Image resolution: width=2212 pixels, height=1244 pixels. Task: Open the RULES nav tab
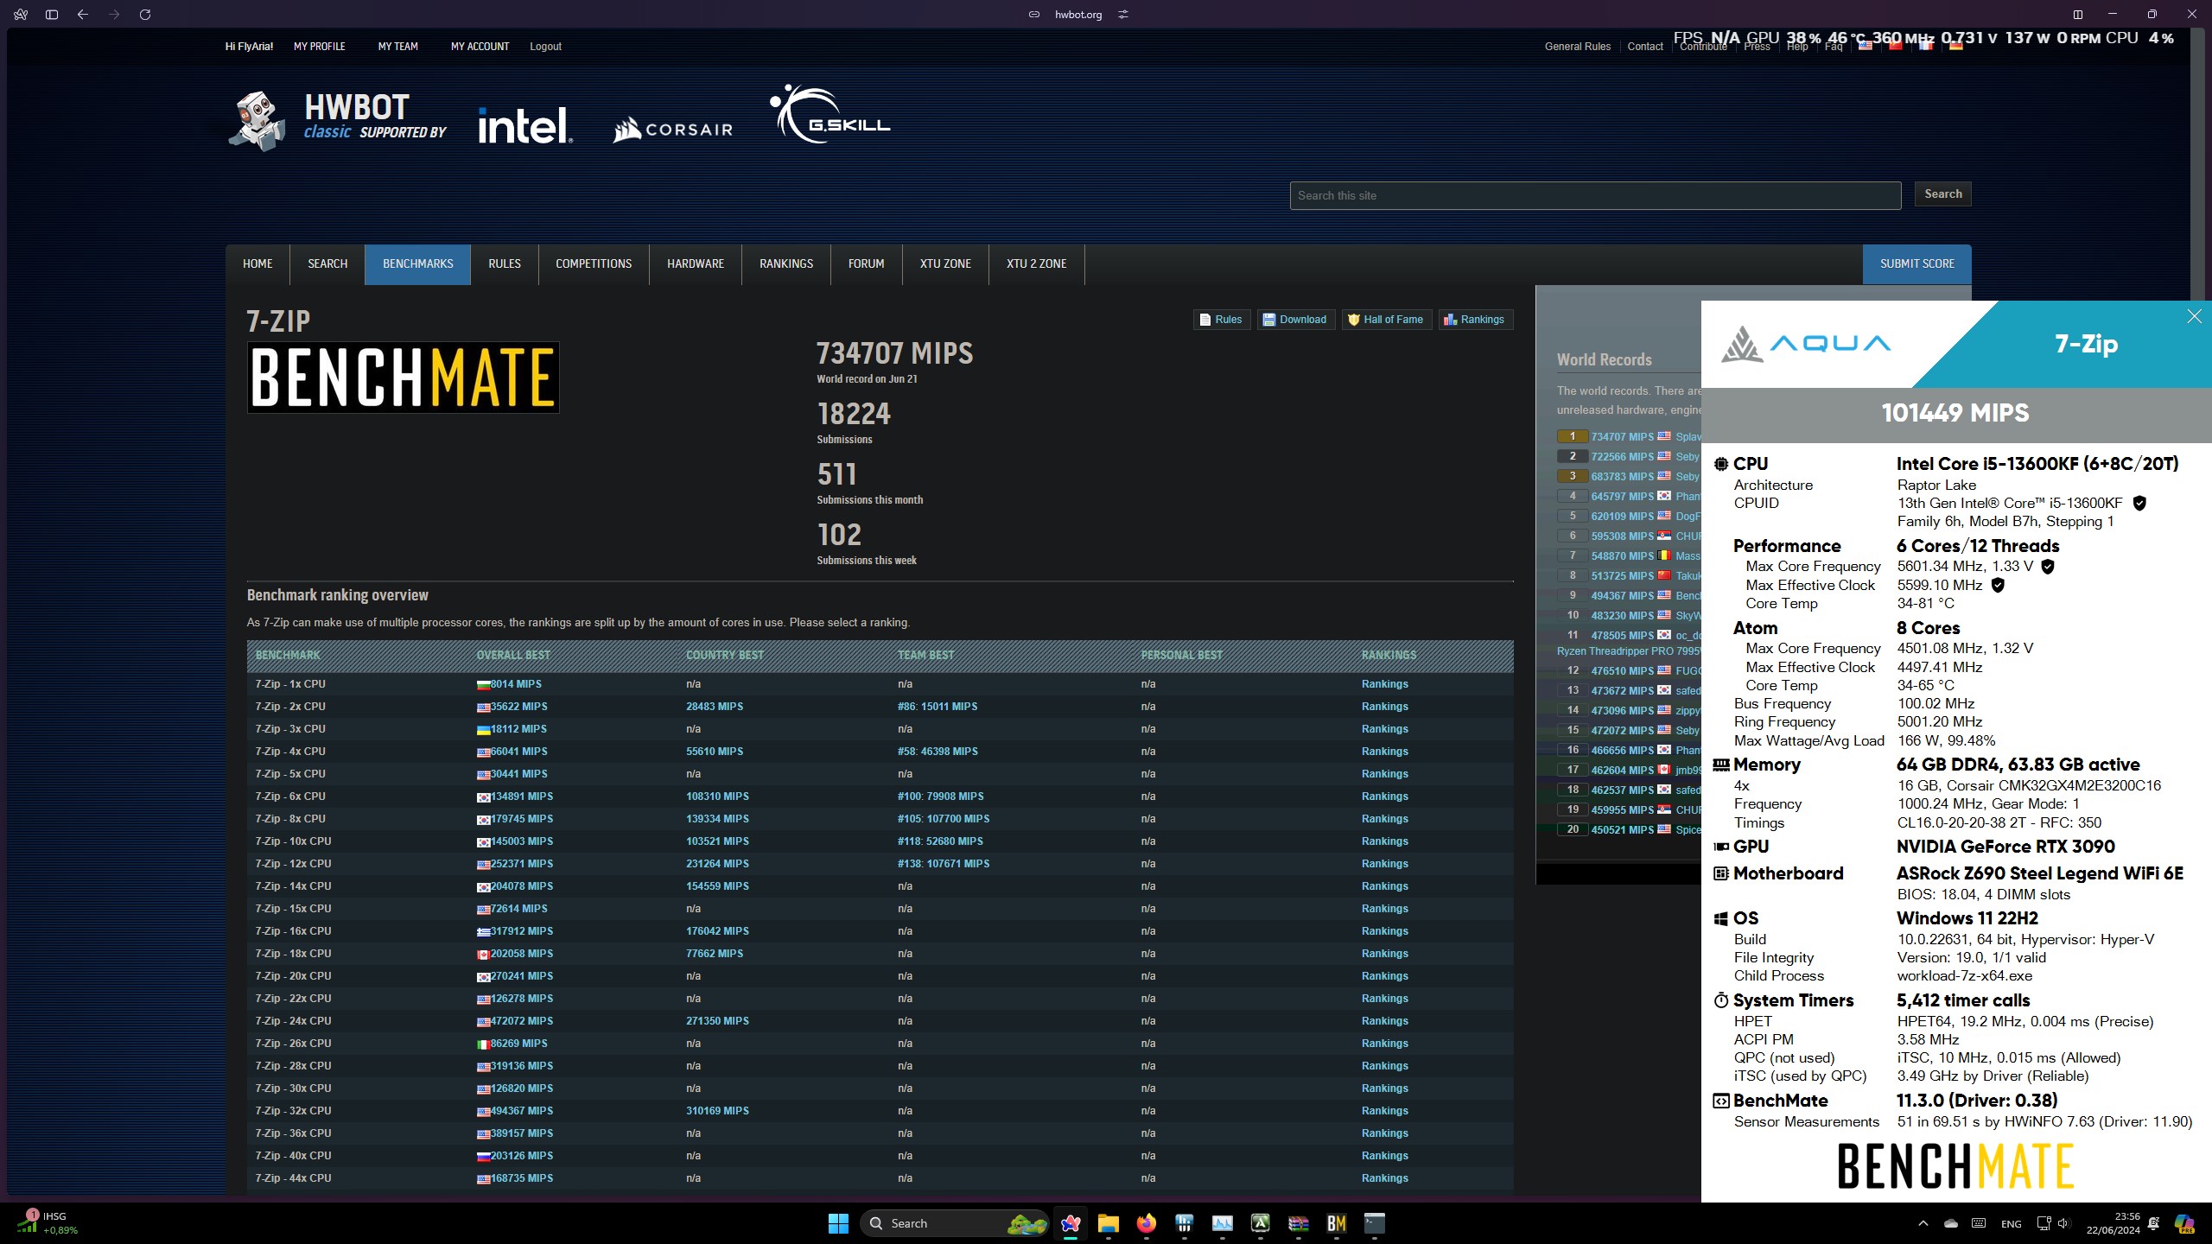tap(505, 264)
